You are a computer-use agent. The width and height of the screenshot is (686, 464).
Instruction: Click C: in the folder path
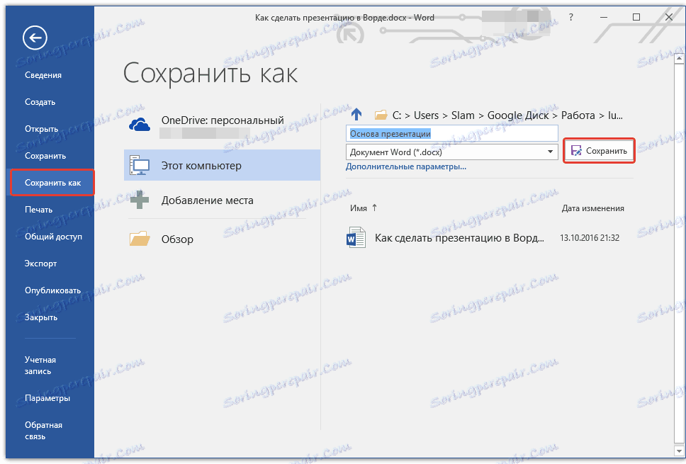[x=397, y=115]
